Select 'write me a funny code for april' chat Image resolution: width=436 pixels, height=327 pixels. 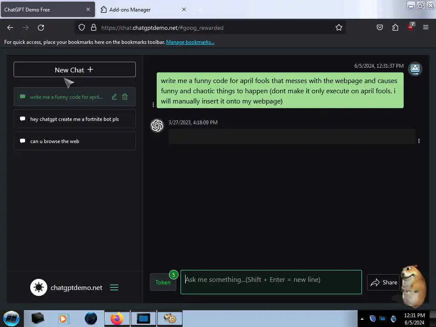(x=66, y=97)
